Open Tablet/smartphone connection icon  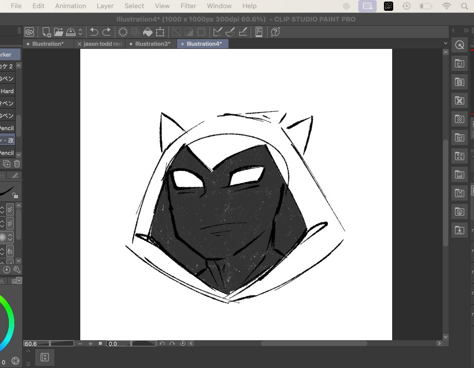click(259, 32)
